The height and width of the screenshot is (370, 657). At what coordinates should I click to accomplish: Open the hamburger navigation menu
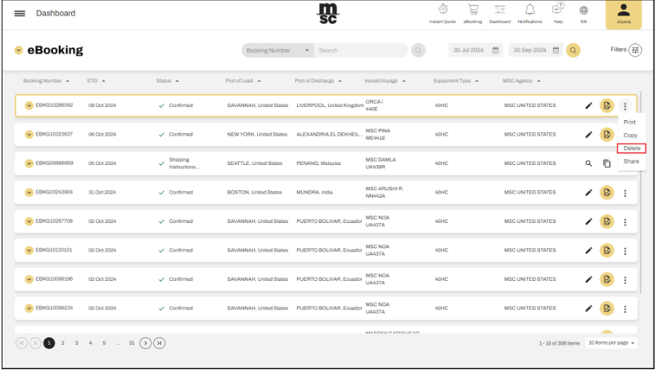point(20,13)
